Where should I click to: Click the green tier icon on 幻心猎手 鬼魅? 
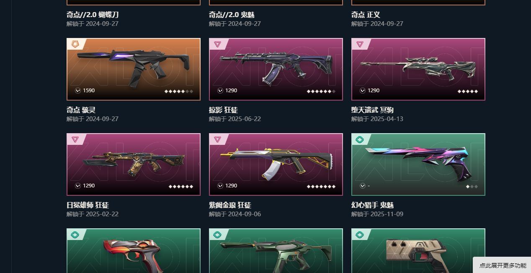(x=360, y=139)
